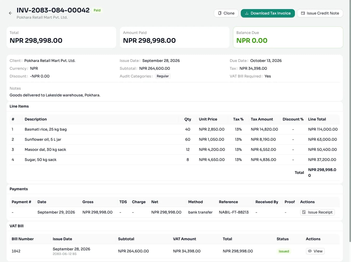Click the Regular audit category tag
The width and height of the screenshot is (351, 262).
coord(163,76)
